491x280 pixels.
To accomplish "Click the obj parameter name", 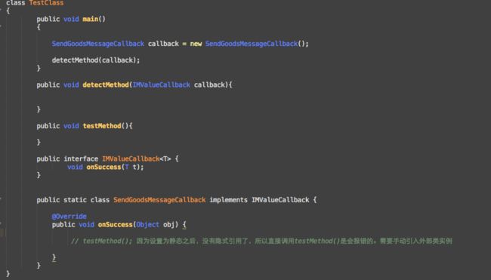I will [168, 225].
